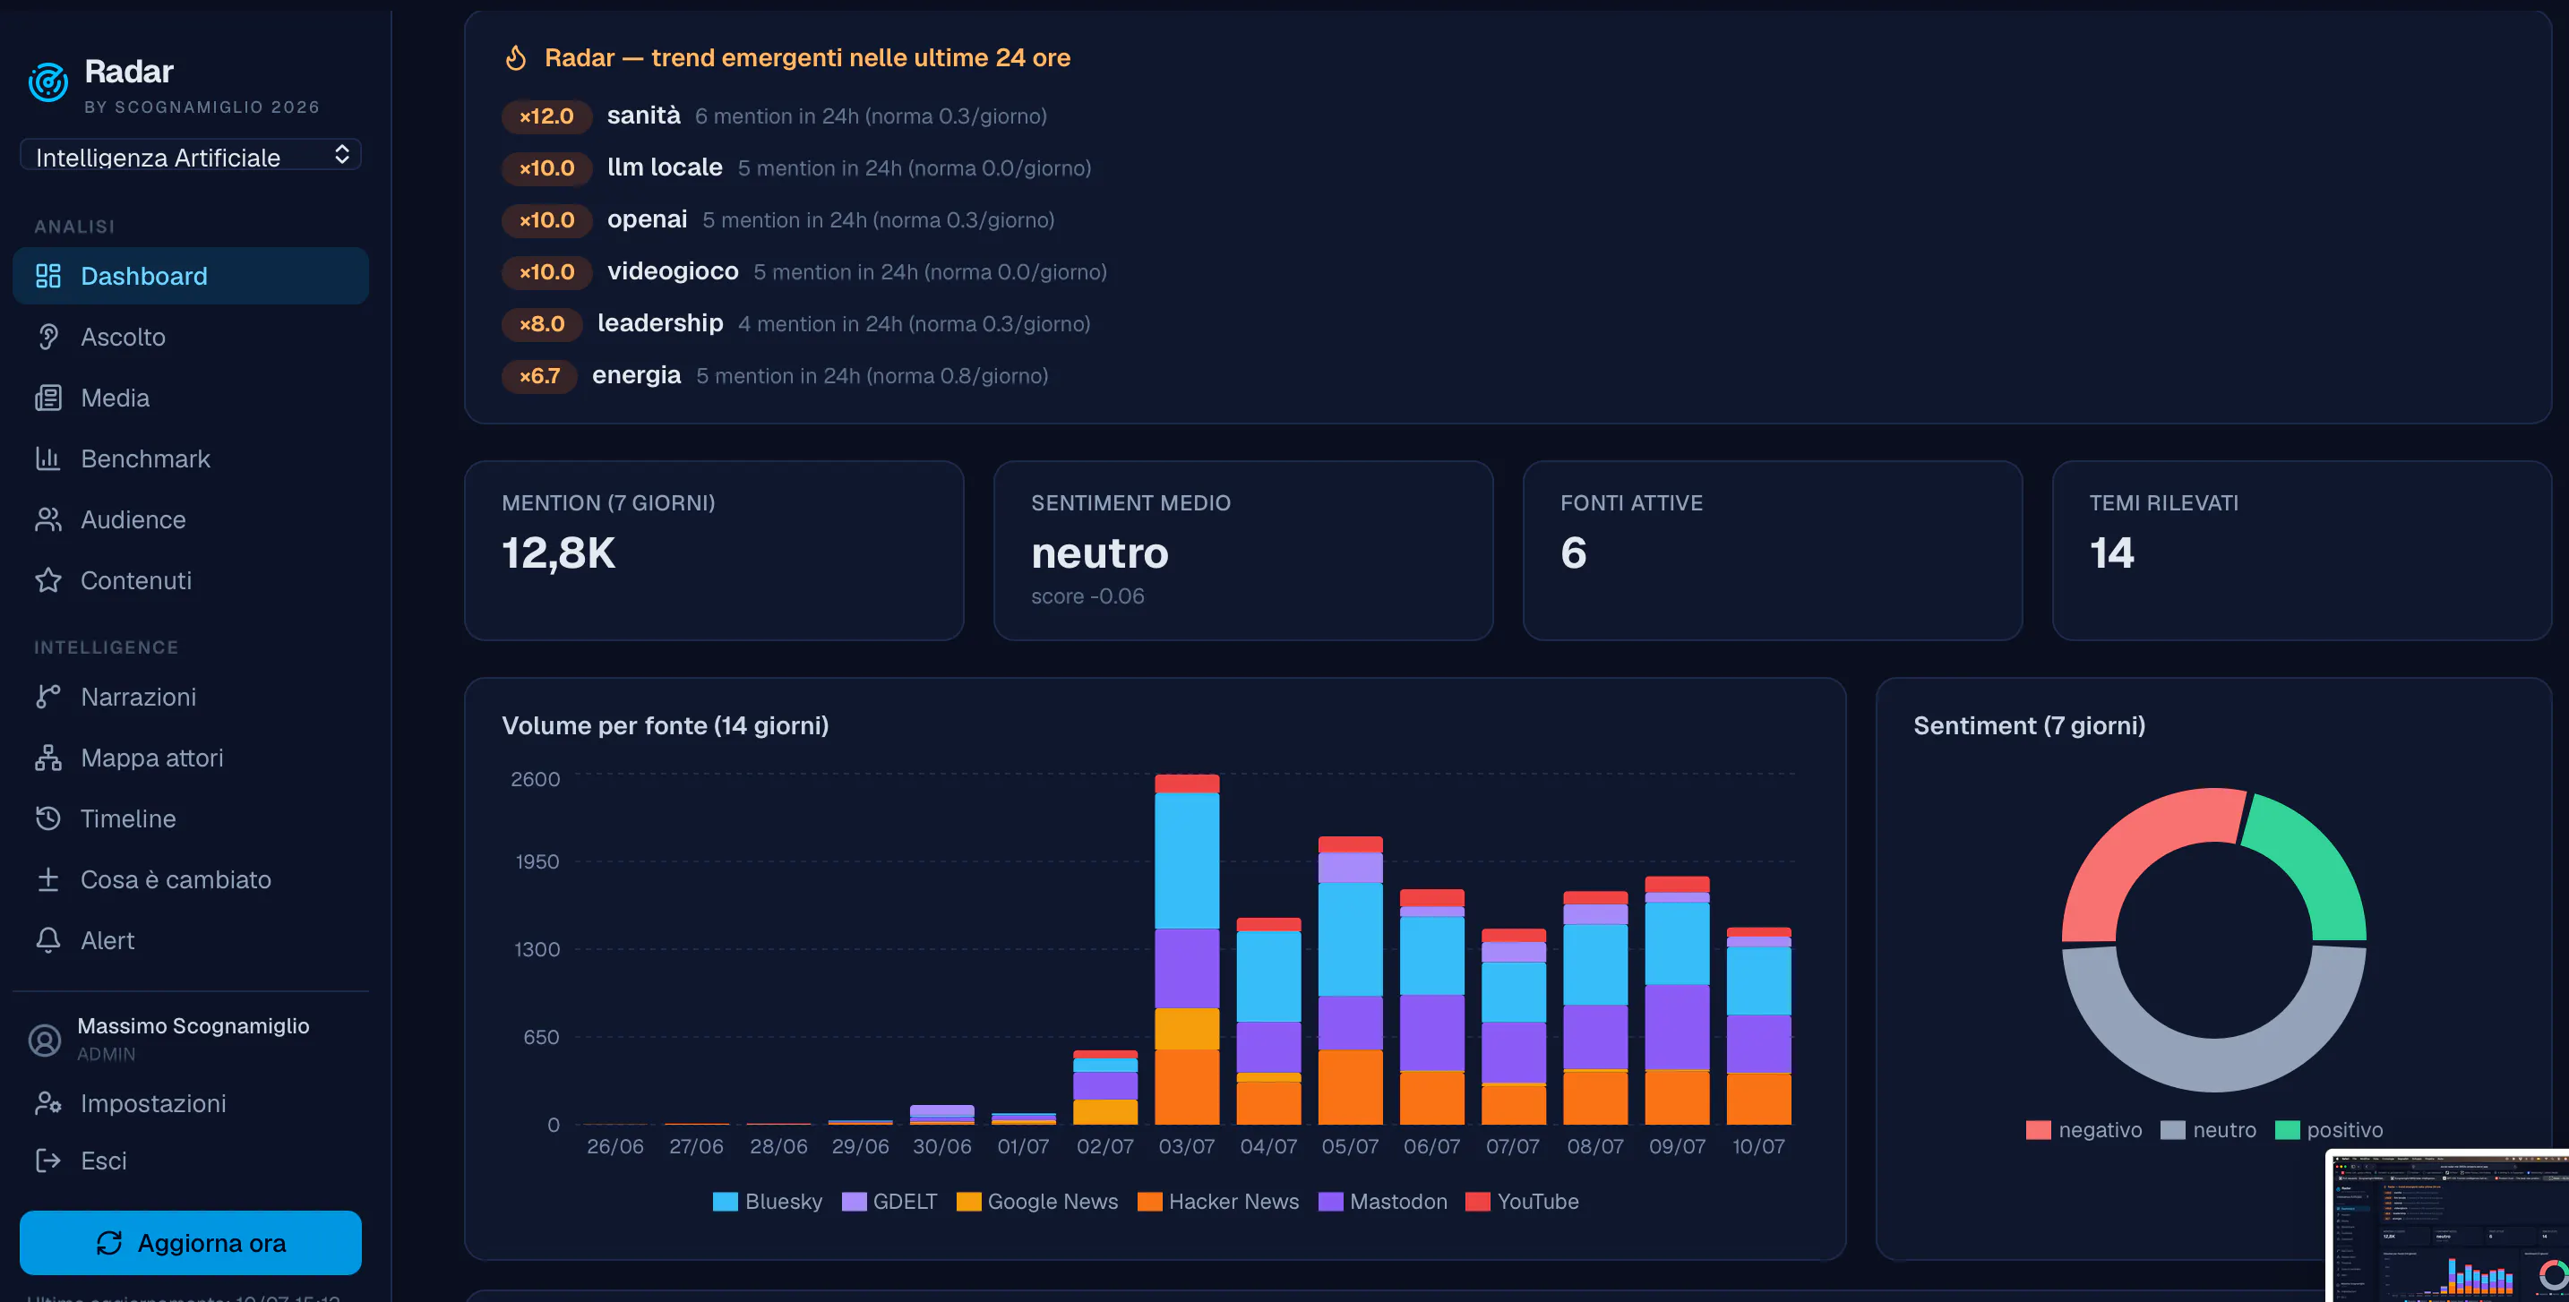
Task: Click the Aggiorna ora button
Action: coord(191,1243)
